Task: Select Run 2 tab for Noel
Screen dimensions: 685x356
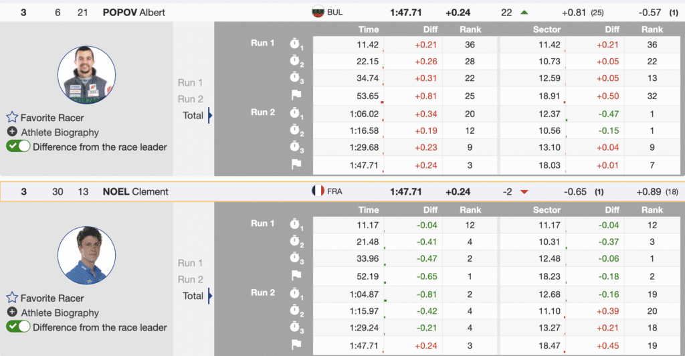Action: [190, 279]
